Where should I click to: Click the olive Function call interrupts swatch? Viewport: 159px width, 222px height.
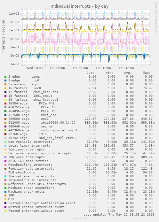(x=5, y=169)
